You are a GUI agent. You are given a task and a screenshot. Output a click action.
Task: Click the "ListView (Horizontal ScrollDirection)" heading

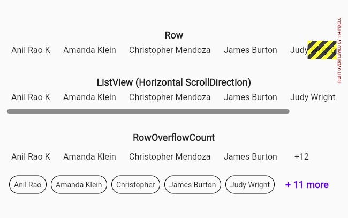(x=173, y=82)
